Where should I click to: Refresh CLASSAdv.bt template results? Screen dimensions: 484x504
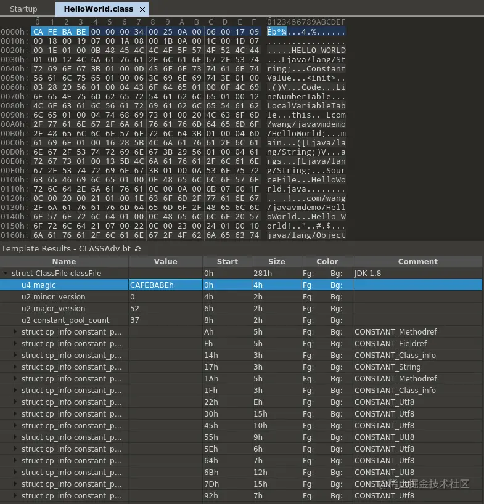(x=138, y=249)
